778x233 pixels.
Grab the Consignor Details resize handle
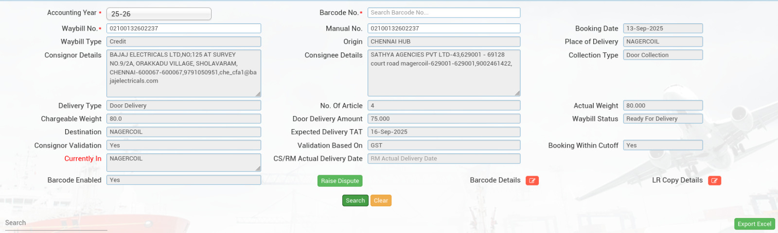click(258, 94)
